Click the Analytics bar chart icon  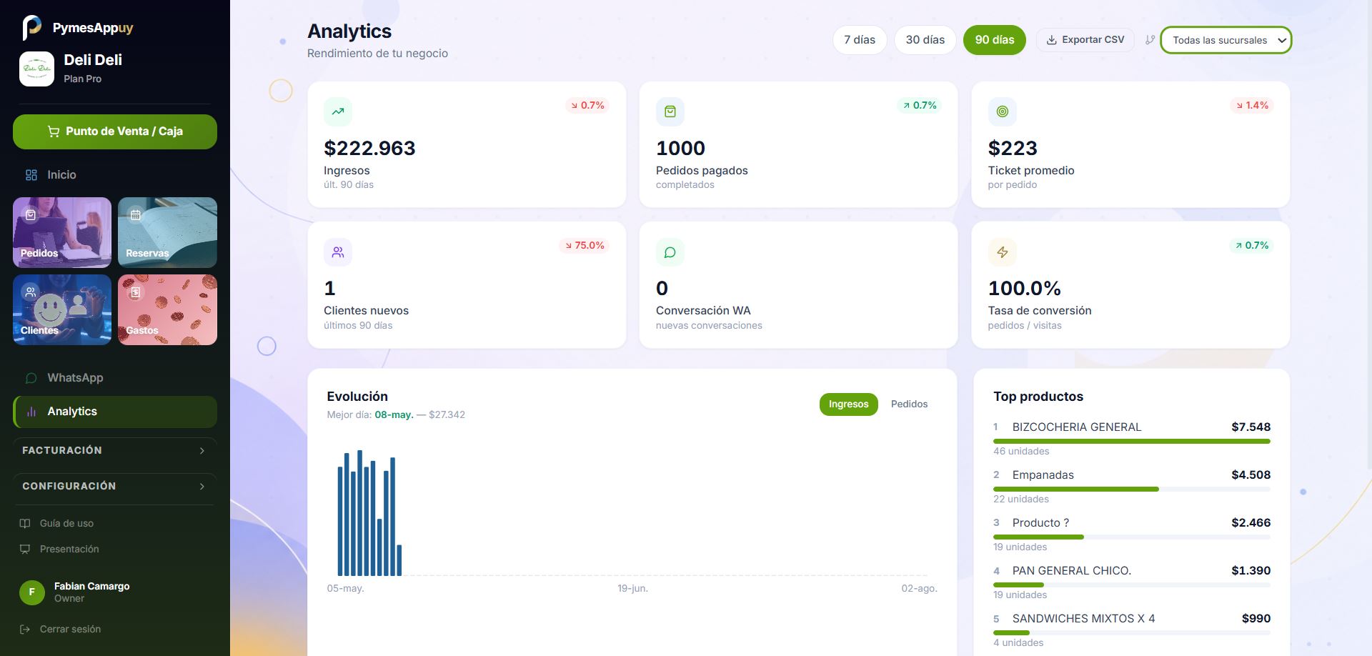click(x=31, y=412)
